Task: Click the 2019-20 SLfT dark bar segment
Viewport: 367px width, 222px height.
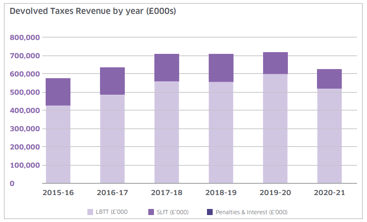Action: click(275, 63)
